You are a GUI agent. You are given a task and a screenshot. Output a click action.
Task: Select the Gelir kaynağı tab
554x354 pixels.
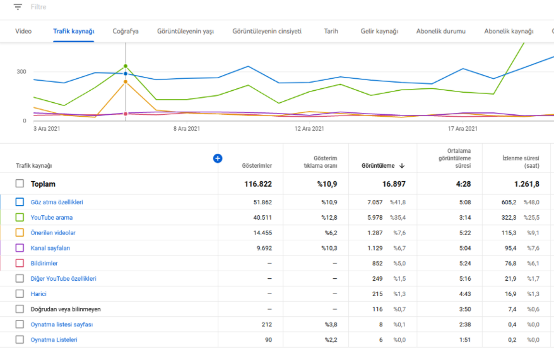379,31
